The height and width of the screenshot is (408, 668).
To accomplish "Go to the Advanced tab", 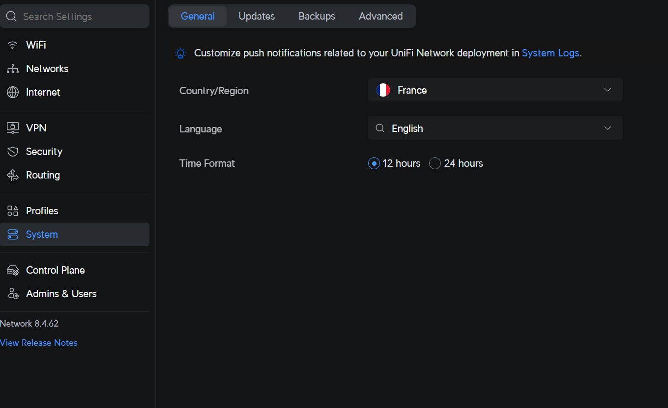I will click(x=380, y=16).
